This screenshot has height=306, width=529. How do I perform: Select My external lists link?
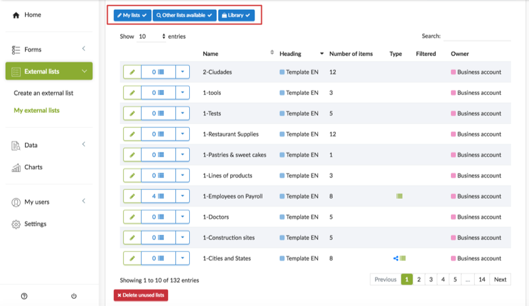36,110
